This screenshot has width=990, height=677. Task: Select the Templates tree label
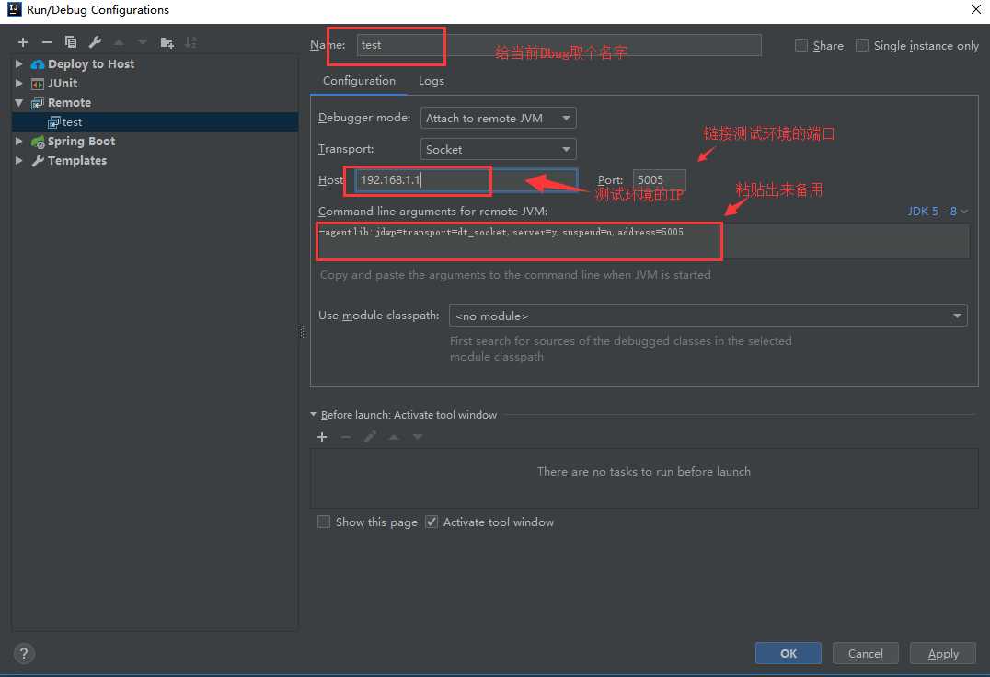click(77, 161)
